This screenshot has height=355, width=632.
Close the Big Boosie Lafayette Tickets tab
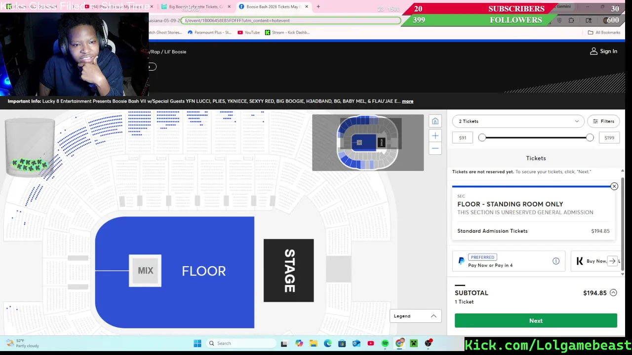(229, 6)
